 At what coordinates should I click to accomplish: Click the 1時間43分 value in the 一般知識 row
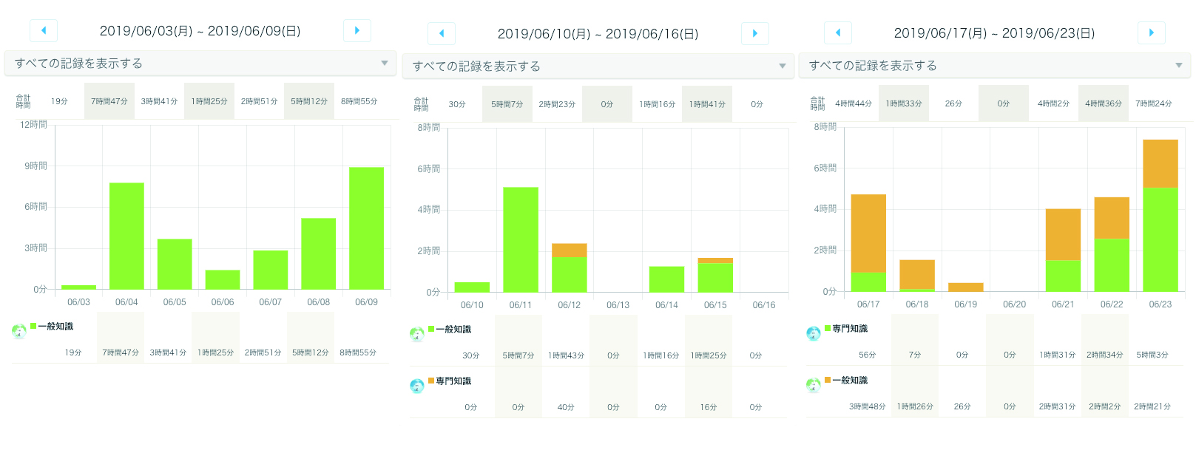point(566,355)
